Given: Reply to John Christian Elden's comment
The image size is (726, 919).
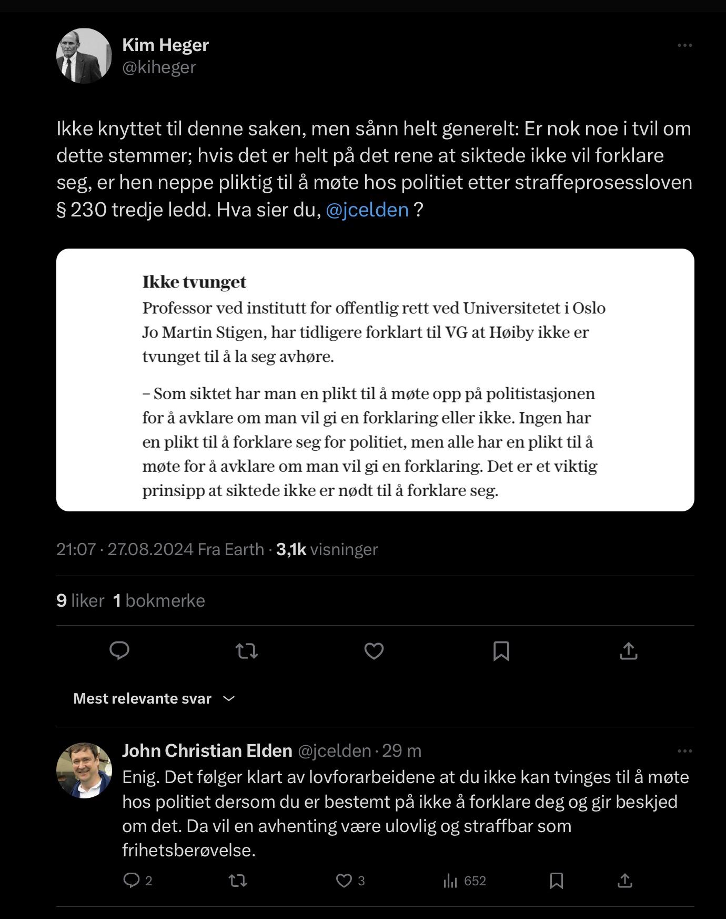Looking at the screenshot, I should [138, 881].
